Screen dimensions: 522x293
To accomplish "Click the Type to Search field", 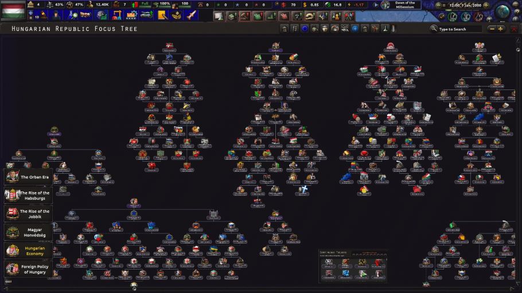I will pyautogui.click(x=459, y=29).
